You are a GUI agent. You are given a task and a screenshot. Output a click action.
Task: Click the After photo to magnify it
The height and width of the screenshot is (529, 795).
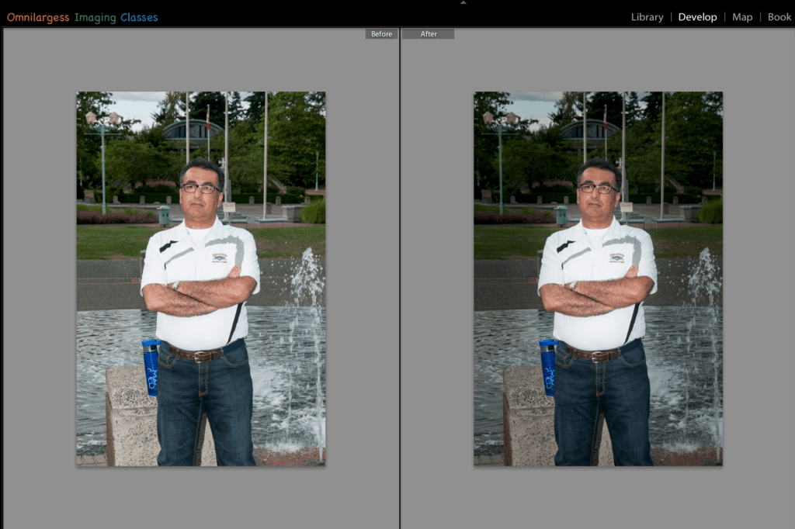[598, 278]
